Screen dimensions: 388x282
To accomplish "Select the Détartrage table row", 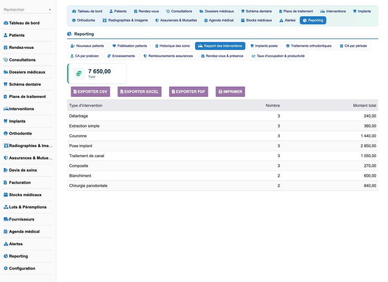I will pyautogui.click(x=222, y=116).
